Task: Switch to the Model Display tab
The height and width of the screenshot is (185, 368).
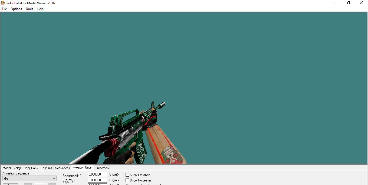Action: 11,168
